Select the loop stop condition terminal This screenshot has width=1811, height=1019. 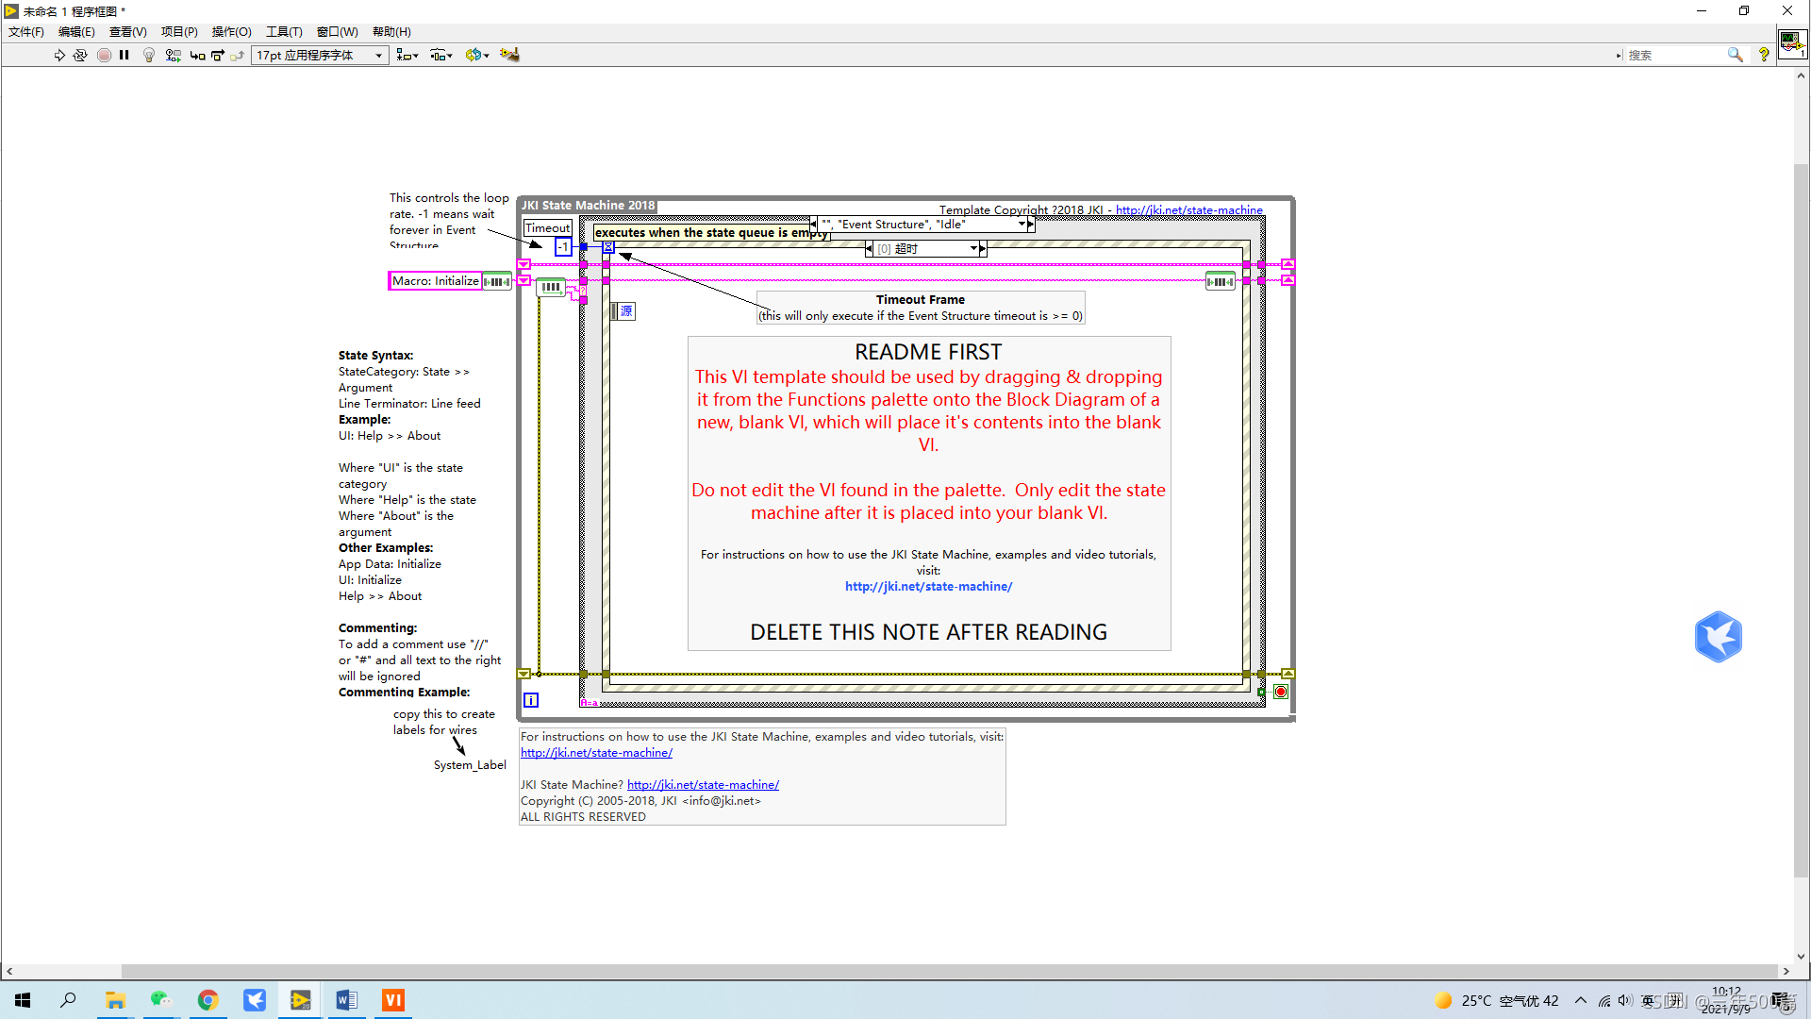click(x=1280, y=692)
